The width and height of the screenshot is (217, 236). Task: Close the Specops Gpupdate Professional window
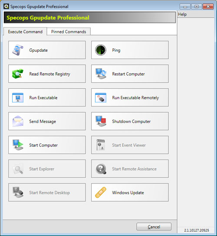pos(208,7)
